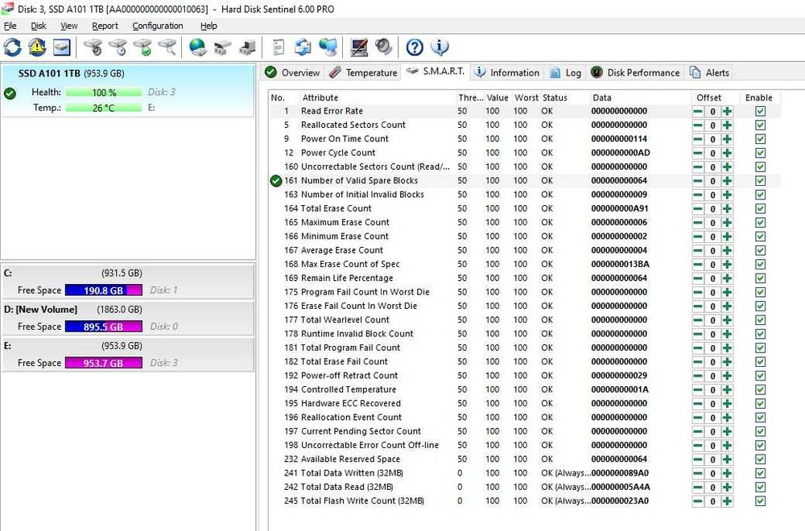Click offset field for Hardware ECC Recovered
805x531 pixels.
point(712,404)
